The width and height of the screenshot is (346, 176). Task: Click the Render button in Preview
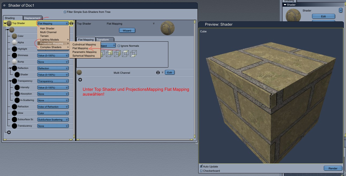tap(333, 168)
